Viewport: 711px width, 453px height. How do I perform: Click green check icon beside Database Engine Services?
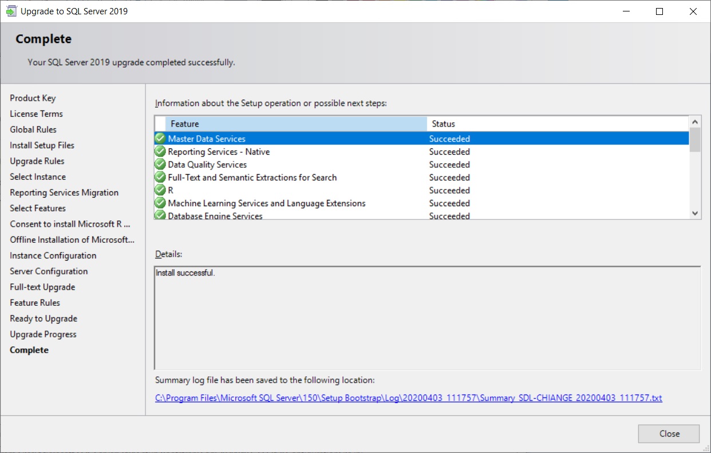click(160, 215)
